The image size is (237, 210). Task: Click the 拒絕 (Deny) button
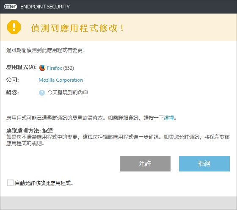point(204,163)
